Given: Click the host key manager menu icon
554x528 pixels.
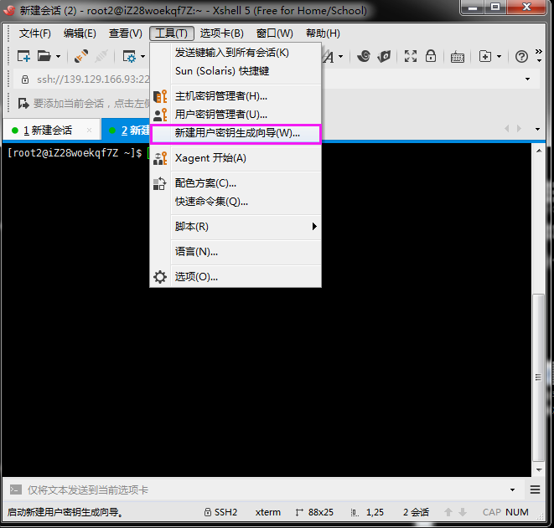Looking at the screenshot, I should [160, 96].
